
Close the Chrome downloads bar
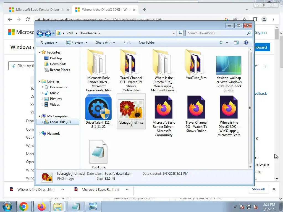pos(274,189)
